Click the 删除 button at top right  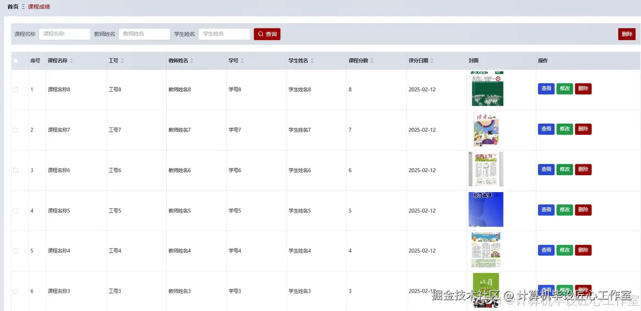pos(627,33)
